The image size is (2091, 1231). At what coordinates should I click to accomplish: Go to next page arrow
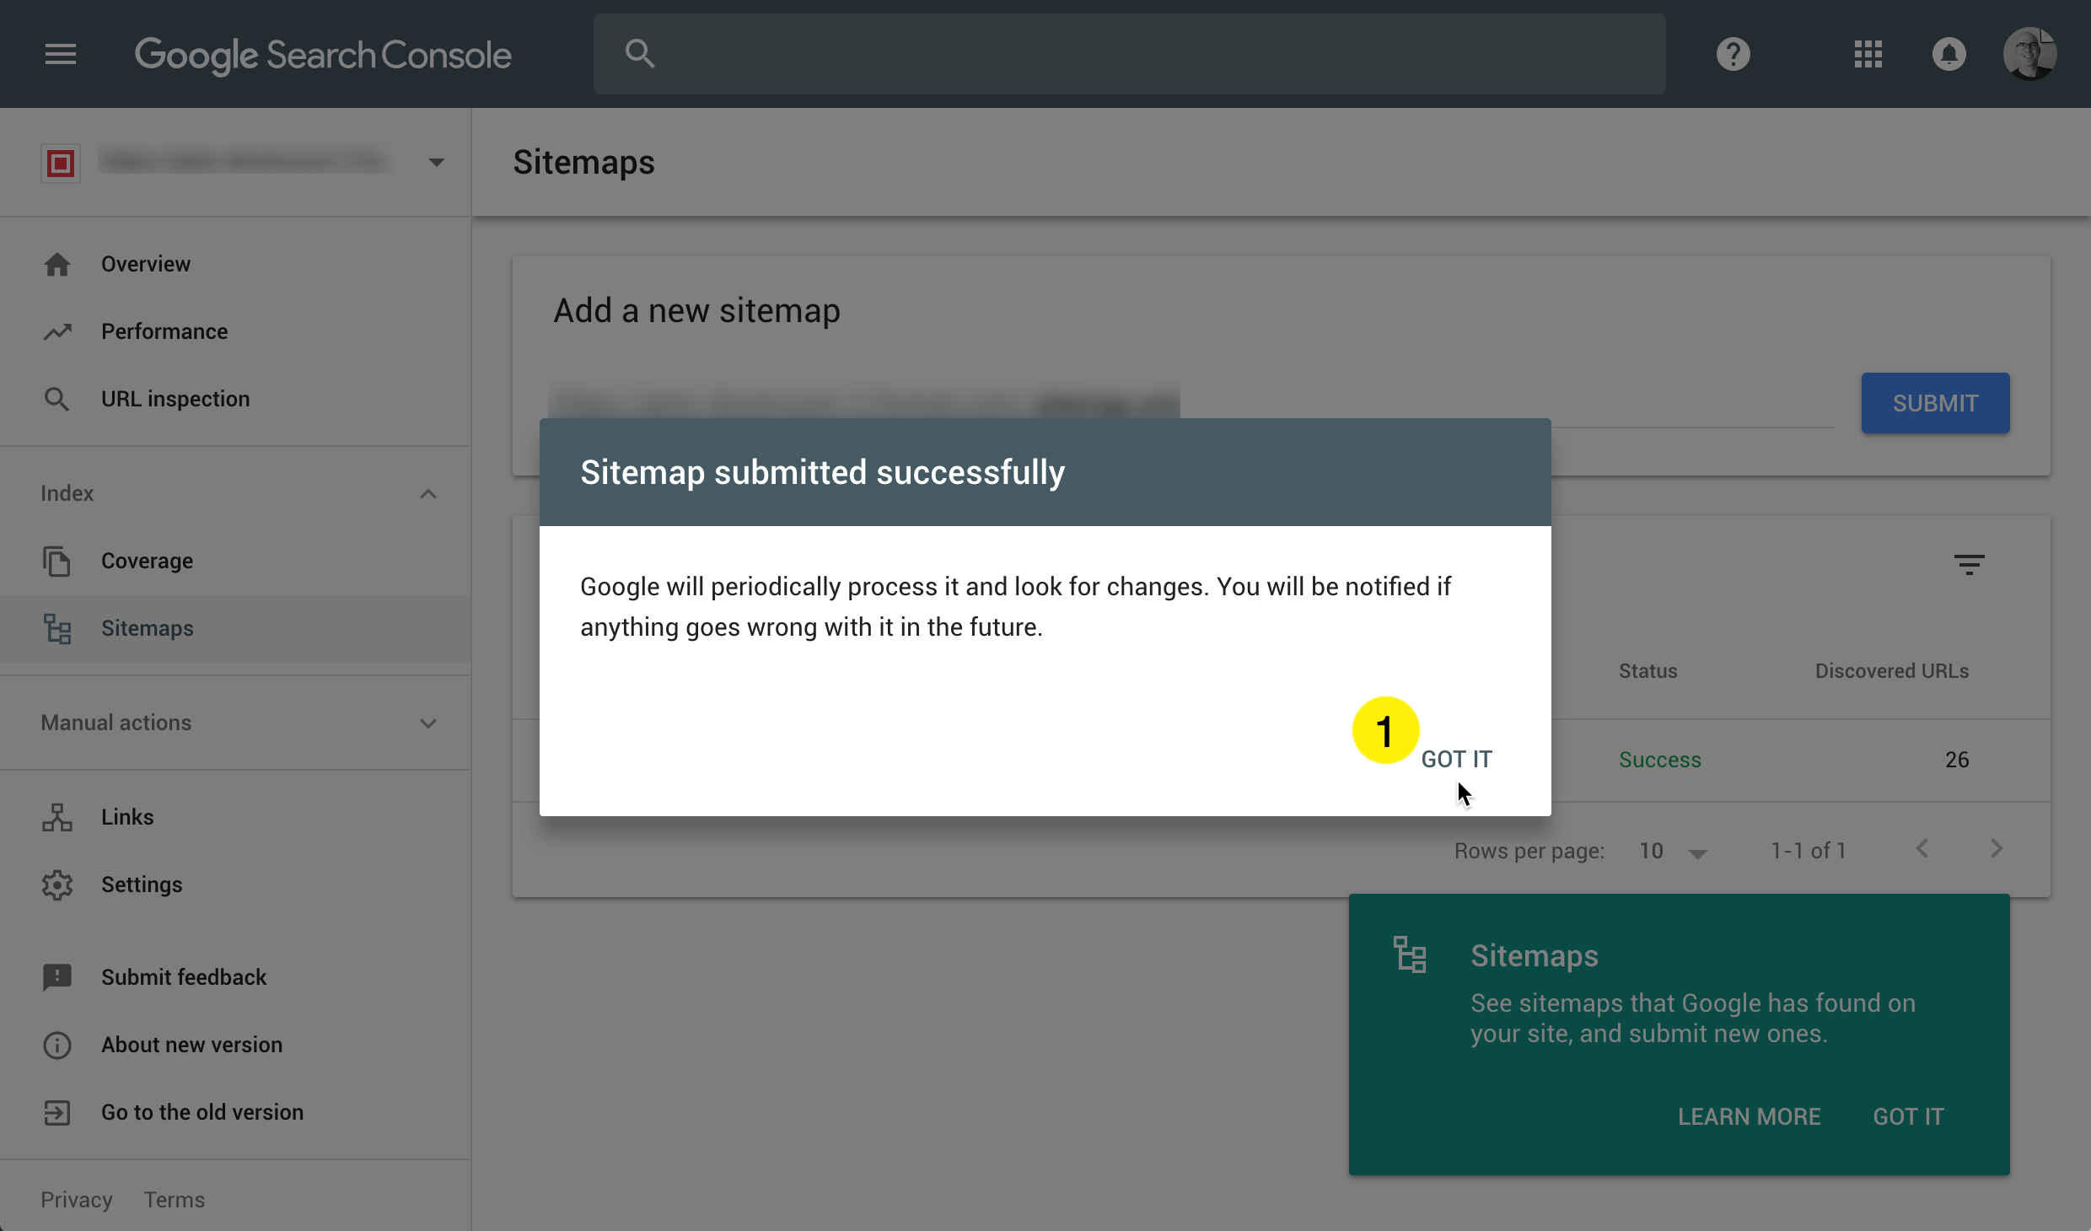coord(1996,849)
